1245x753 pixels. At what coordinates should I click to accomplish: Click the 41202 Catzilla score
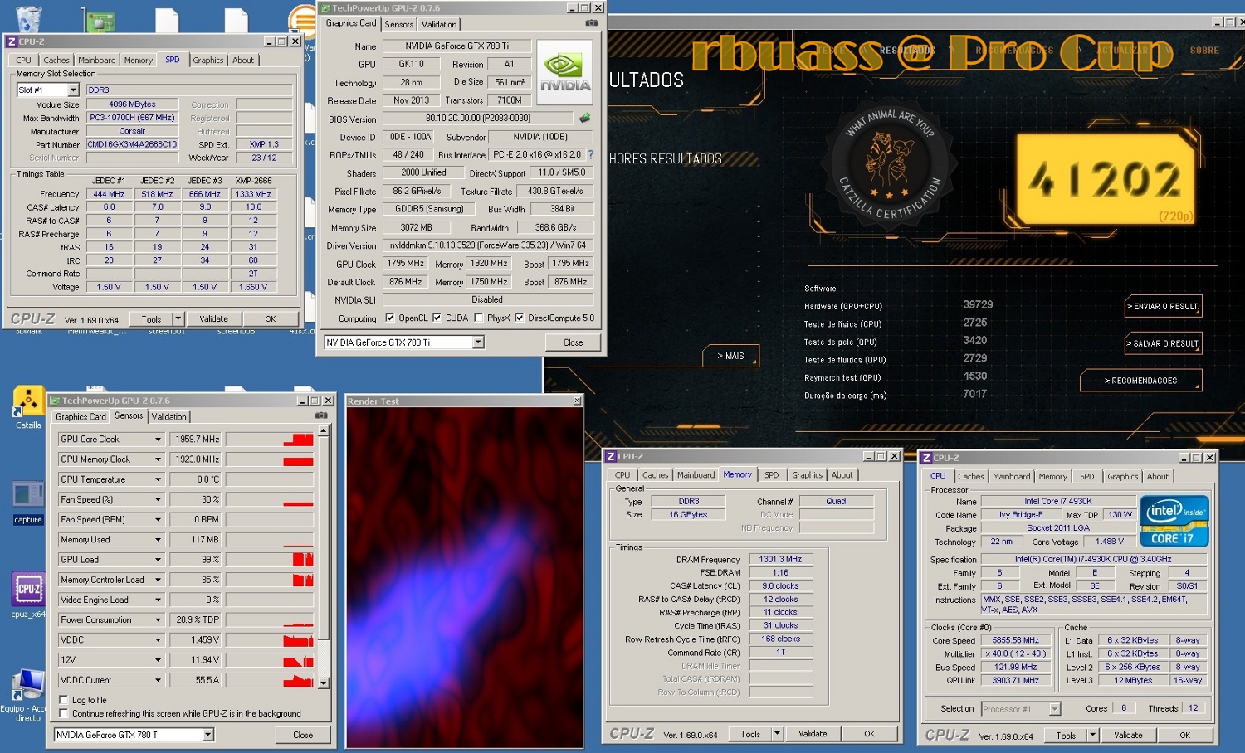[1106, 181]
